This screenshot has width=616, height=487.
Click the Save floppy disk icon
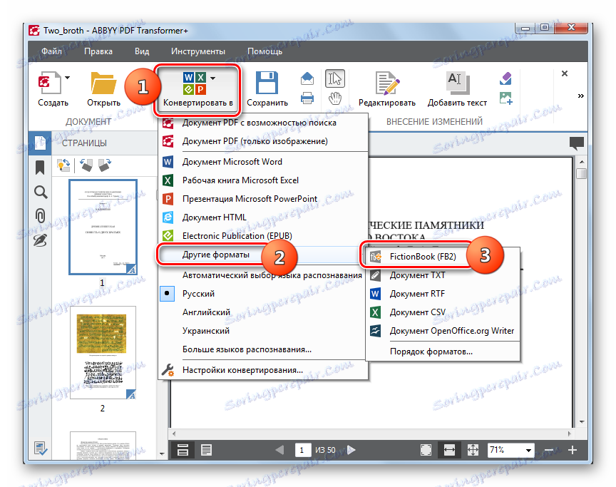tap(267, 83)
